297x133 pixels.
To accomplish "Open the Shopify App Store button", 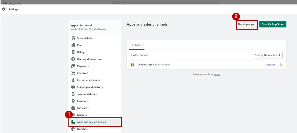I will [x=273, y=24].
